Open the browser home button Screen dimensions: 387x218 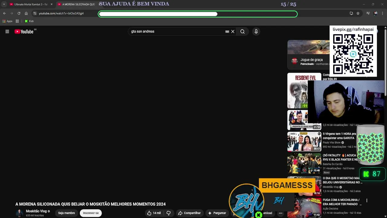point(26,13)
